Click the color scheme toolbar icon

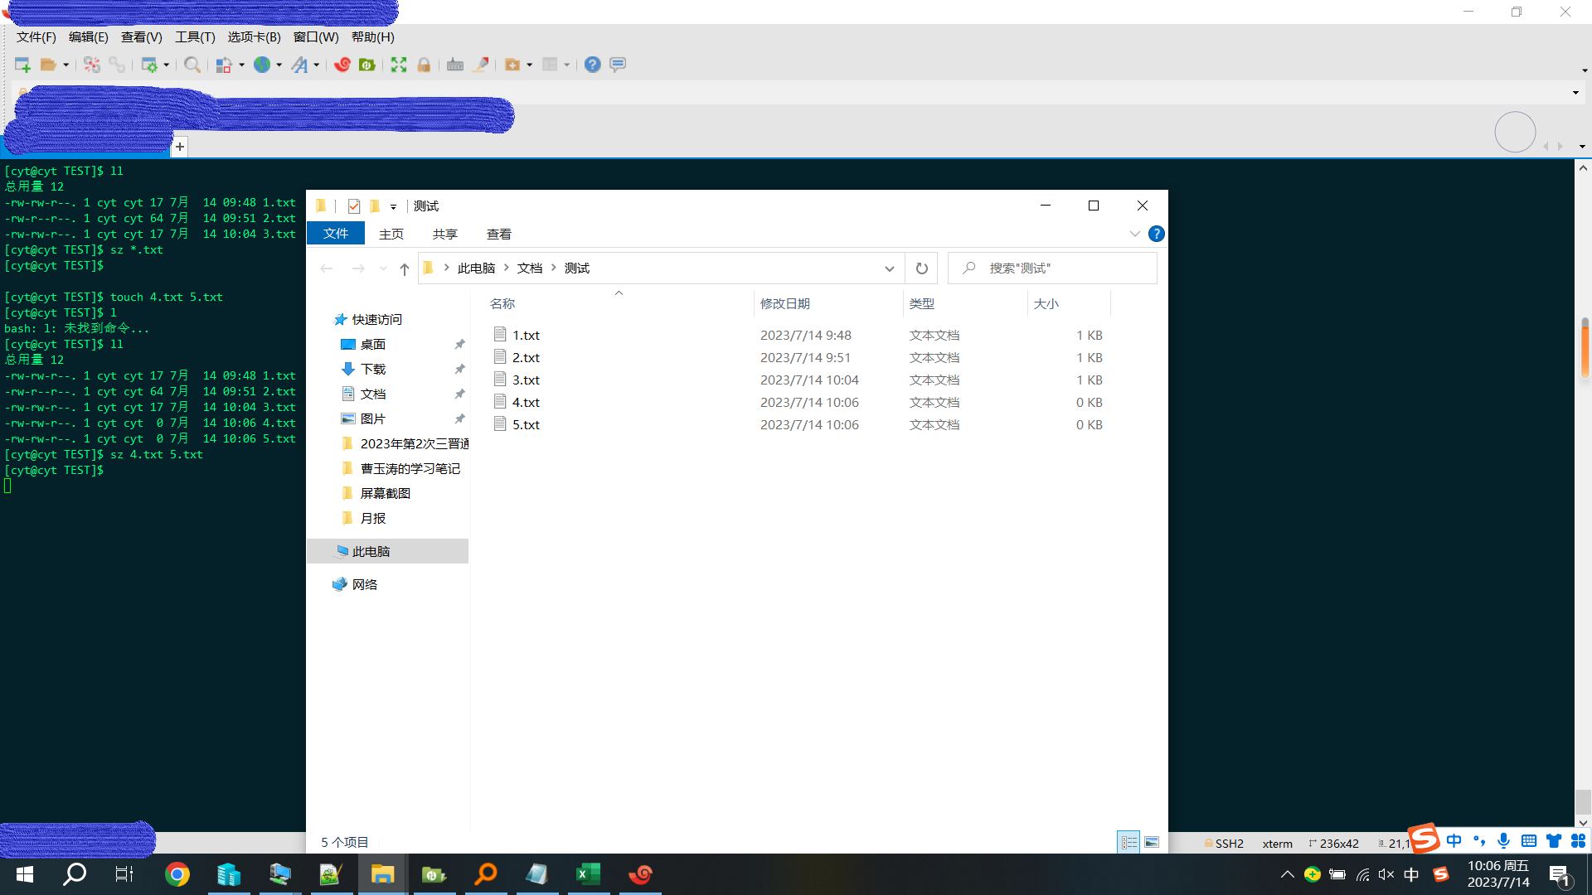224,65
